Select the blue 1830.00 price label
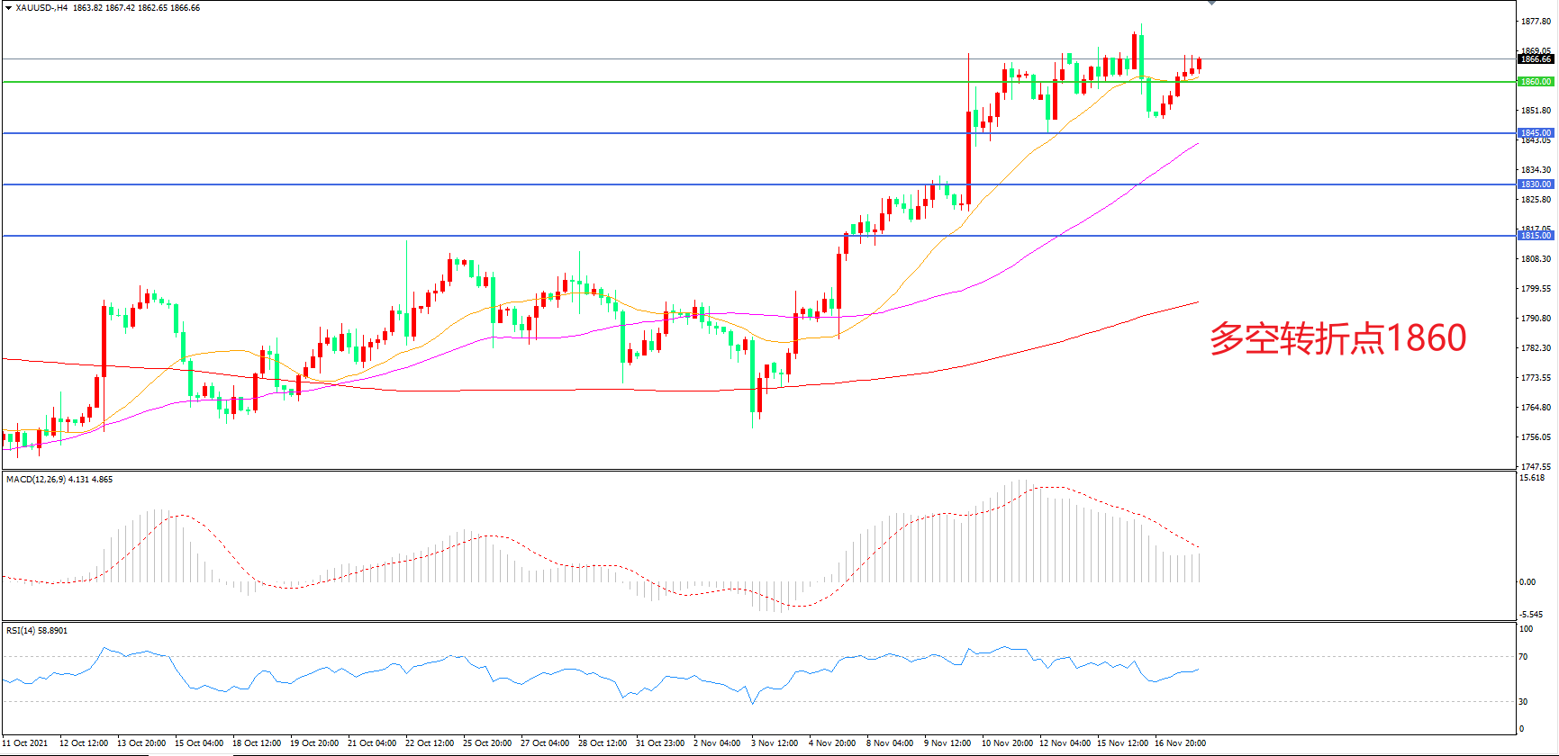Image resolution: width=1559 pixels, height=756 pixels. [1536, 184]
